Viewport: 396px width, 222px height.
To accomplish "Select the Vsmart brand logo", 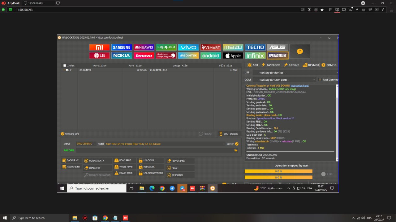I will (211, 47).
